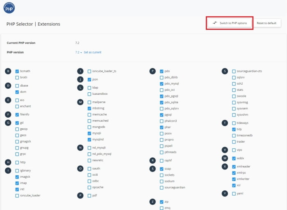Disable the gd extension
287x210 pixels.
pos(17,123)
